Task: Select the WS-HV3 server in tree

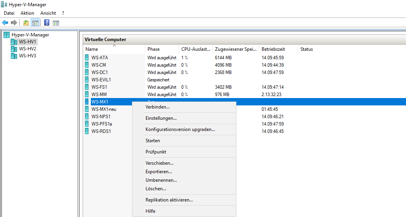Action: tap(28, 56)
